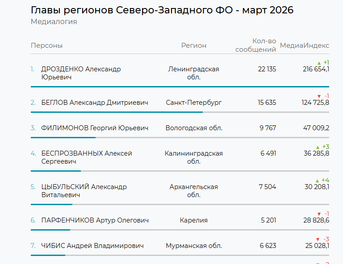The image size is (343, 264).
Task: Click the Ленинградская обл. region cell
Action: [x=194, y=73]
